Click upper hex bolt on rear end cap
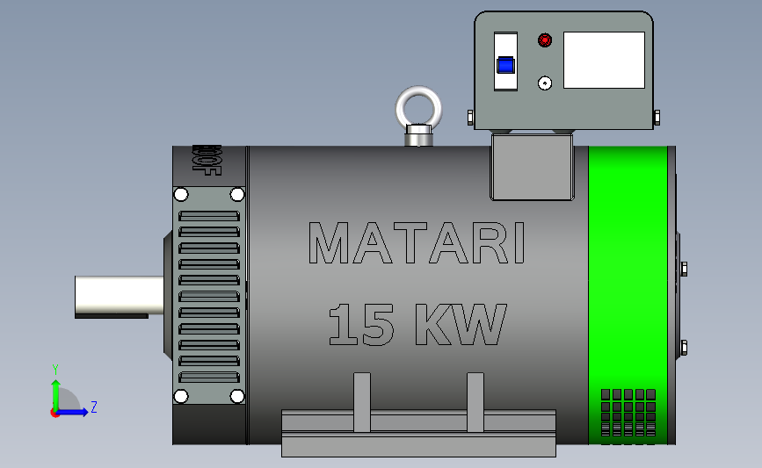This screenshot has height=468, width=762. (684, 269)
